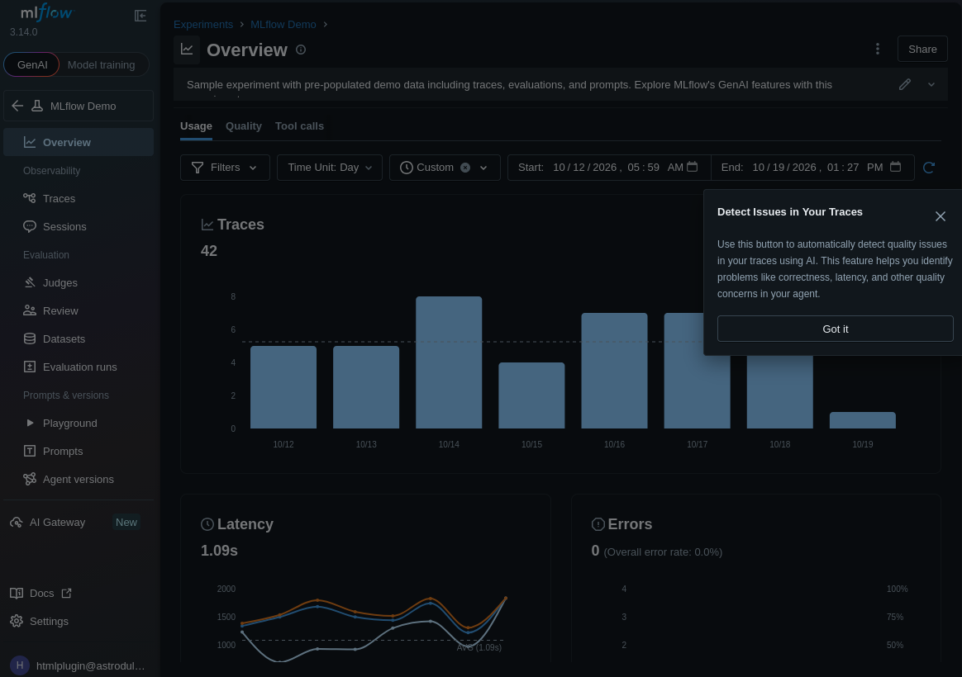Screen dimensions: 962x677
Task: Switch to Model training mode
Action: tap(101, 65)
